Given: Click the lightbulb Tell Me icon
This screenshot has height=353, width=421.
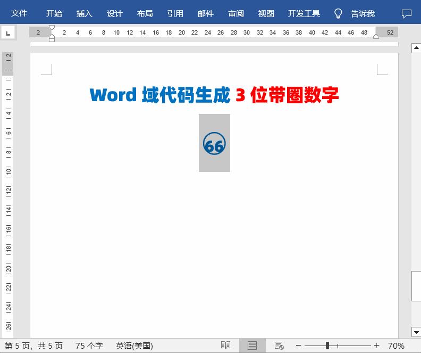Looking at the screenshot, I should [x=338, y=13].
